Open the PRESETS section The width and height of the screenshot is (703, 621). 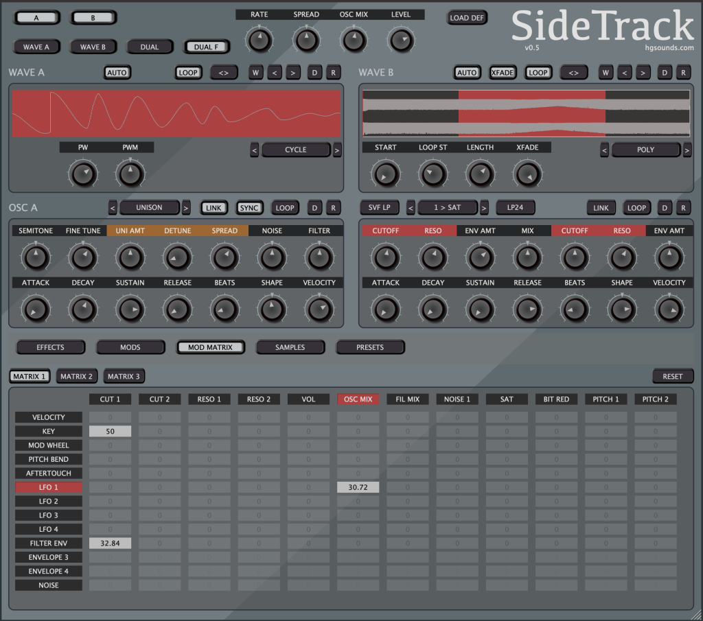[x=370, y=347]
